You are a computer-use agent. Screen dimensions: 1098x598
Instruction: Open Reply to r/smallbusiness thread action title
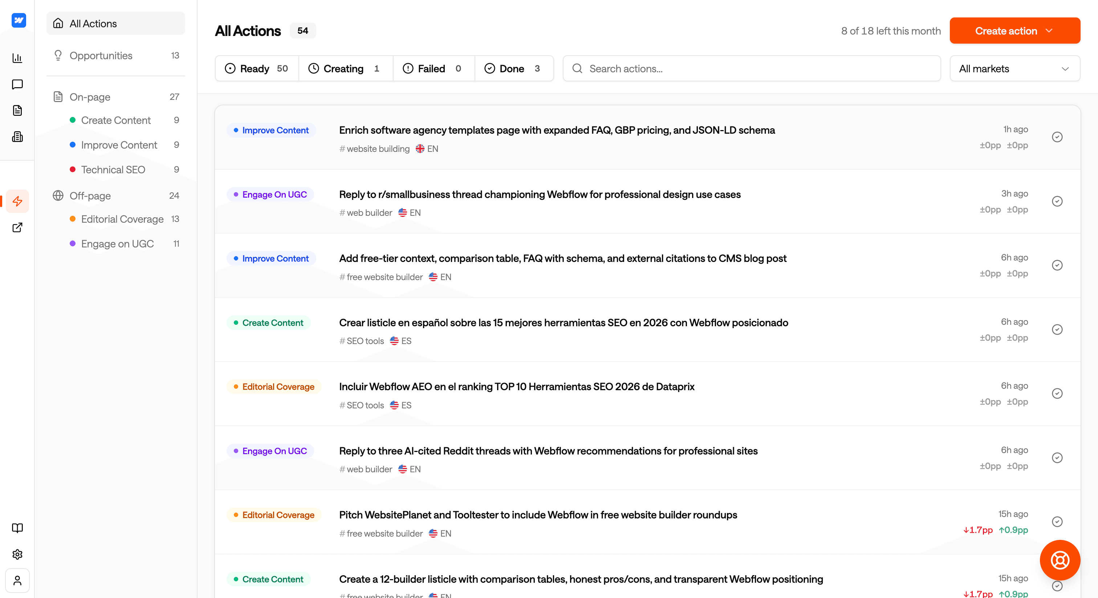pos(540,194)
